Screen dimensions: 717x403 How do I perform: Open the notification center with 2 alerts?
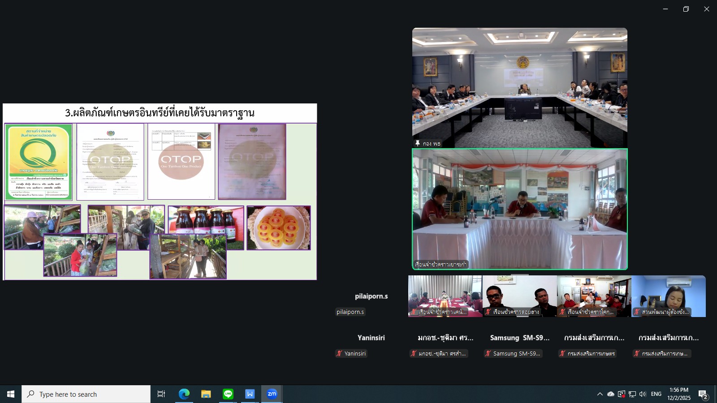(703, 394)
